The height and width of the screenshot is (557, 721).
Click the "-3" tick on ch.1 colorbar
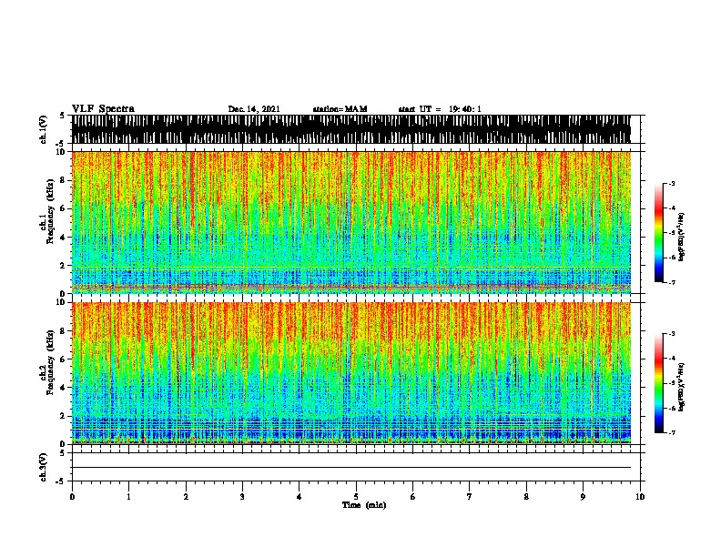tap(671, 183)
